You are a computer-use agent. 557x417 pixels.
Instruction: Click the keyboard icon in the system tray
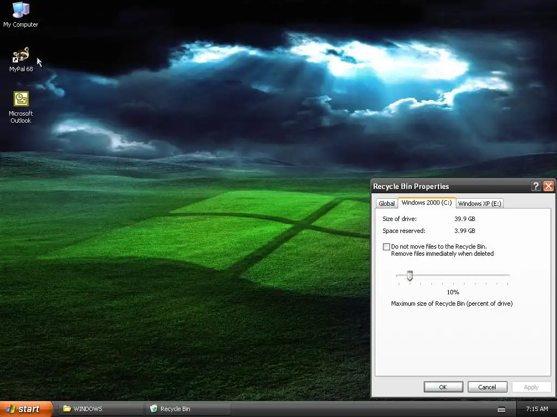pos(501,409)
